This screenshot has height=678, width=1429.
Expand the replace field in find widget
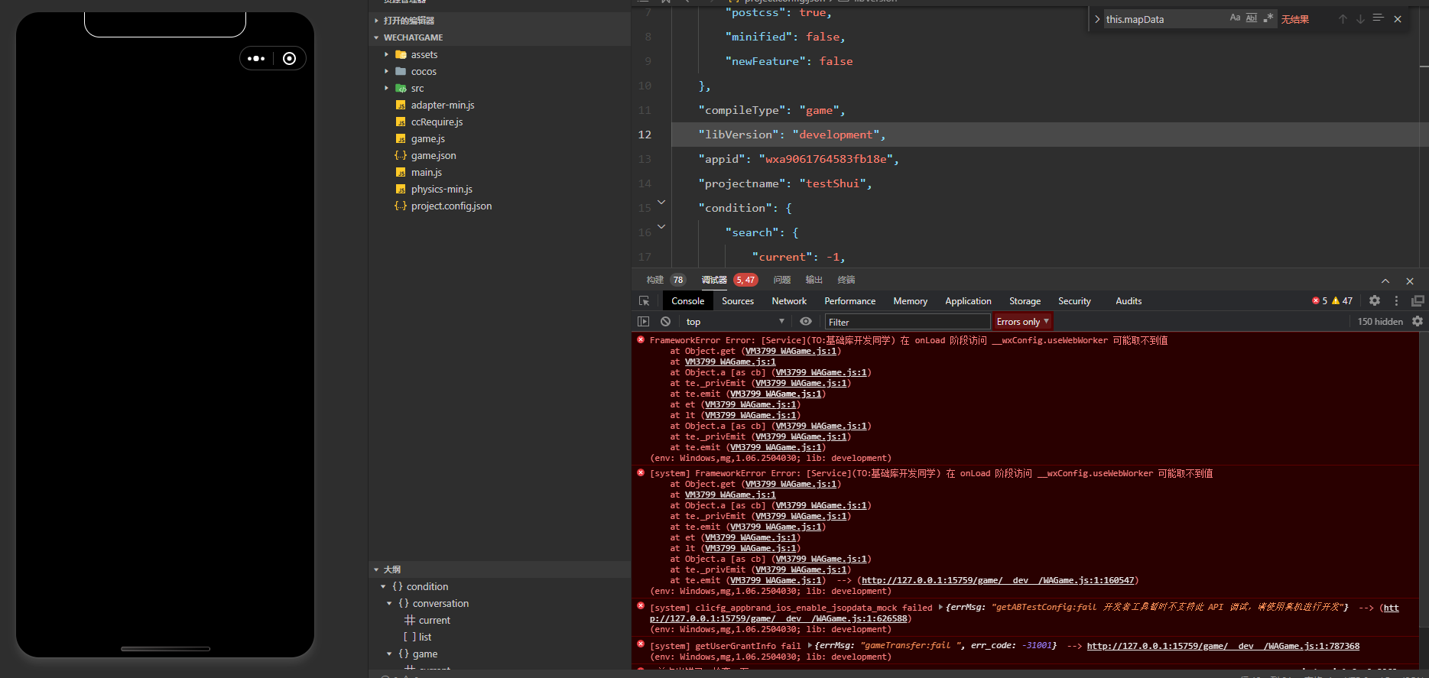(1097, 19)
